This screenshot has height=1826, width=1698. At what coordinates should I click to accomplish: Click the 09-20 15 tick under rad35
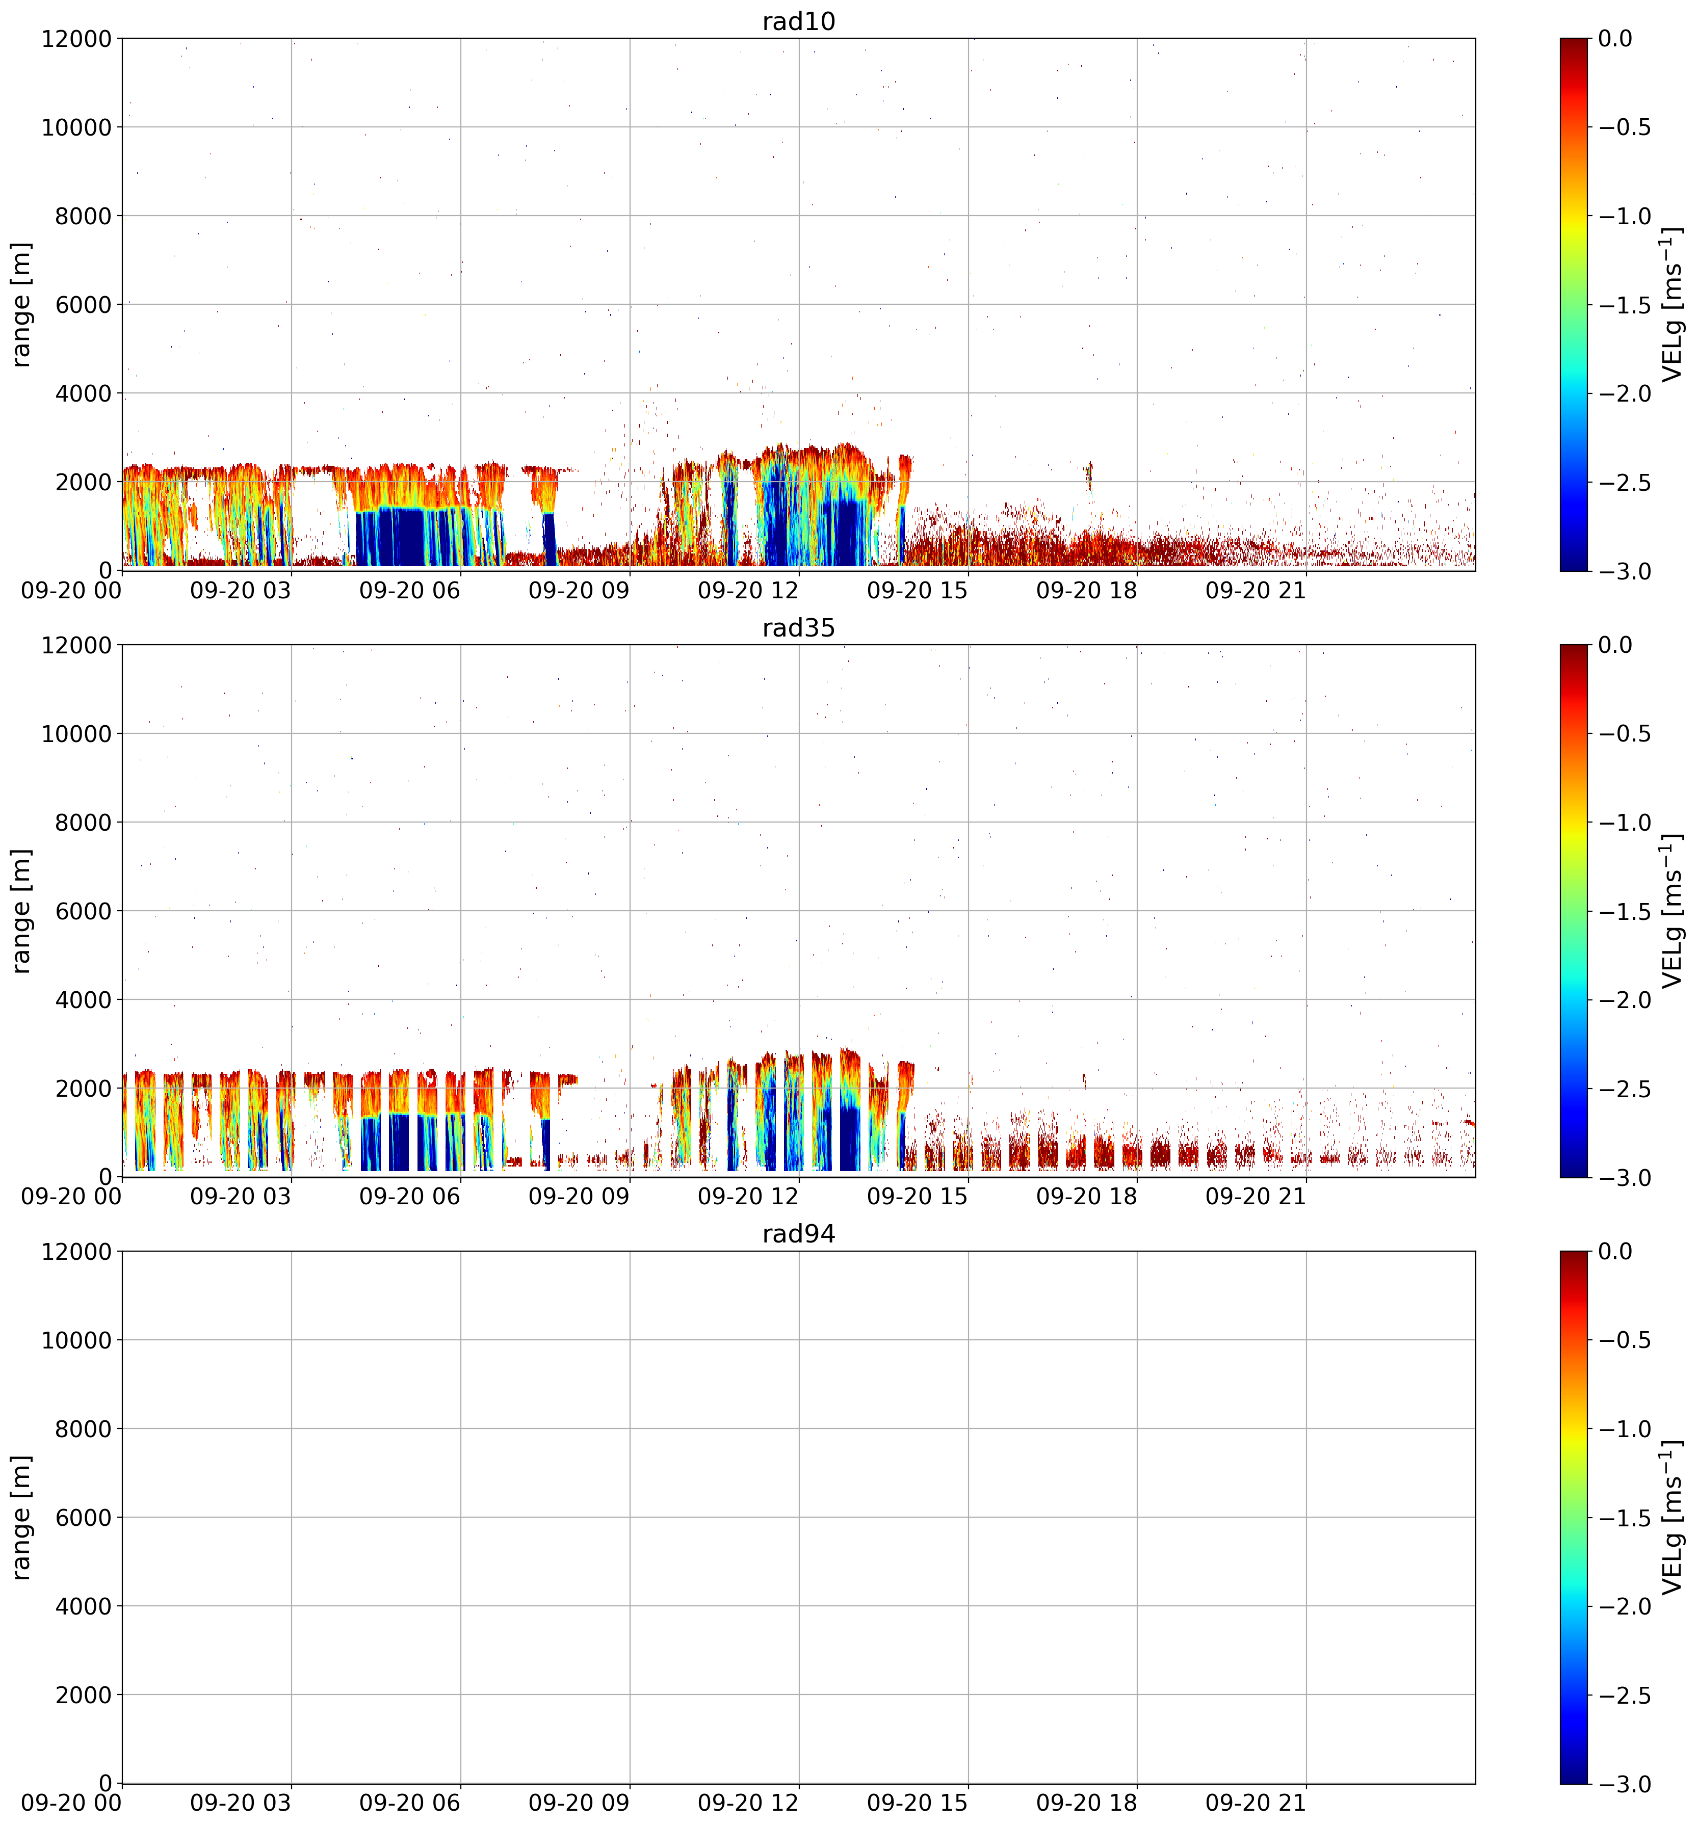point(918,1197)
